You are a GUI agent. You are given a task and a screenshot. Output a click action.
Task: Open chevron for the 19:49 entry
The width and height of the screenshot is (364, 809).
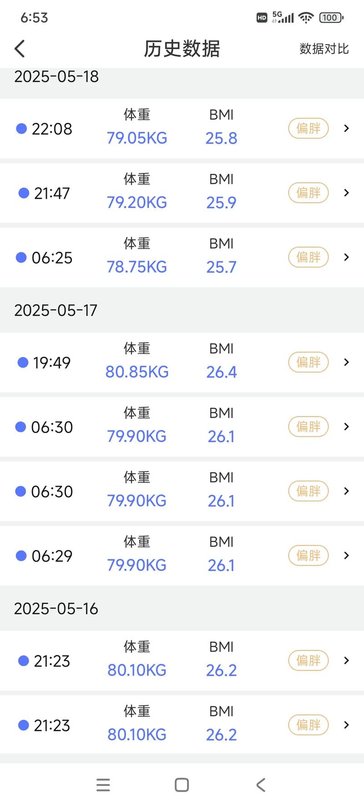[x=346, y=362]
